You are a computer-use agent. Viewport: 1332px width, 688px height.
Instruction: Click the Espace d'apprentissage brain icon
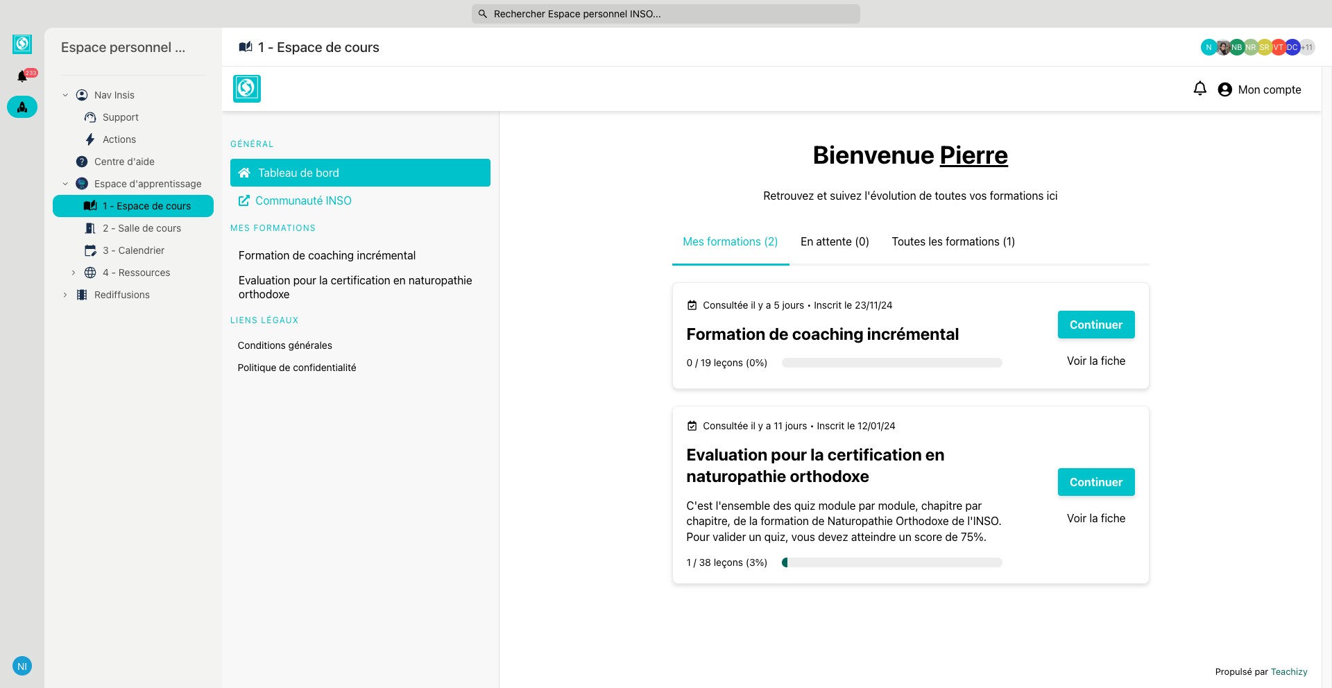[x=82, y=184]
